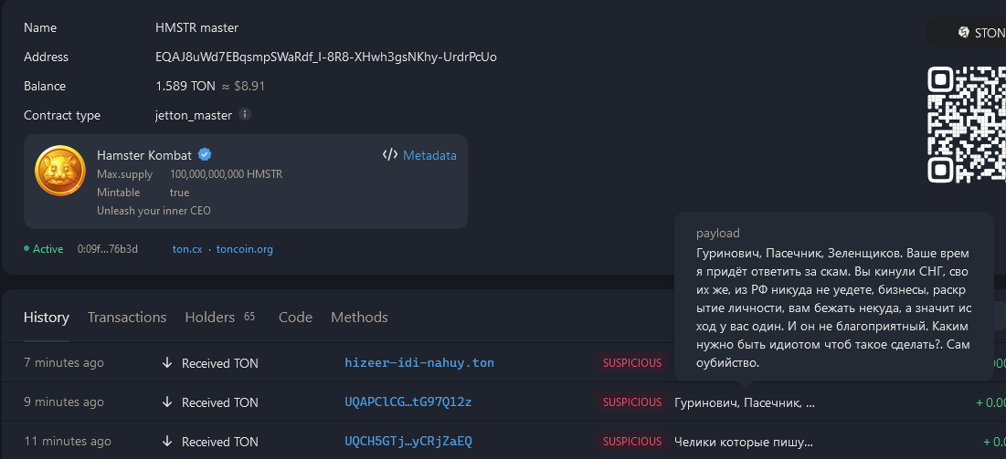The image size is (1006, 459).
Task: Click the STON logo icon
Action: [963, 33]
